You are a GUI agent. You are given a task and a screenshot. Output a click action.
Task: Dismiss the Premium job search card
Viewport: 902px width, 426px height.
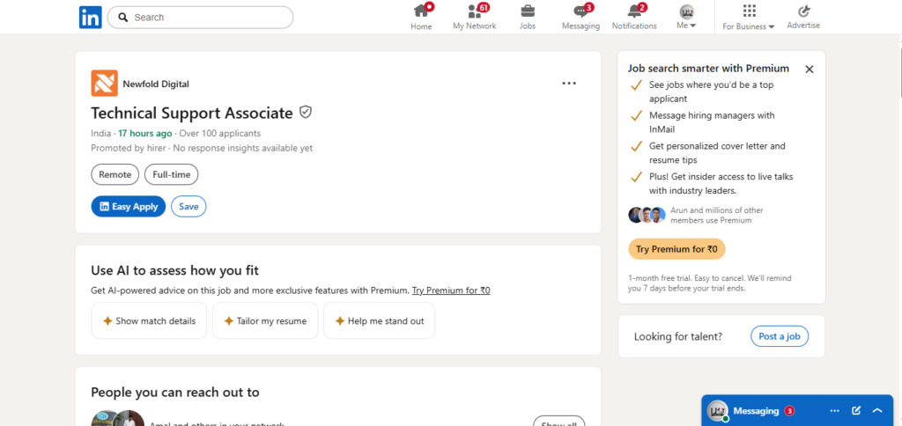click(x=810, y=69)
